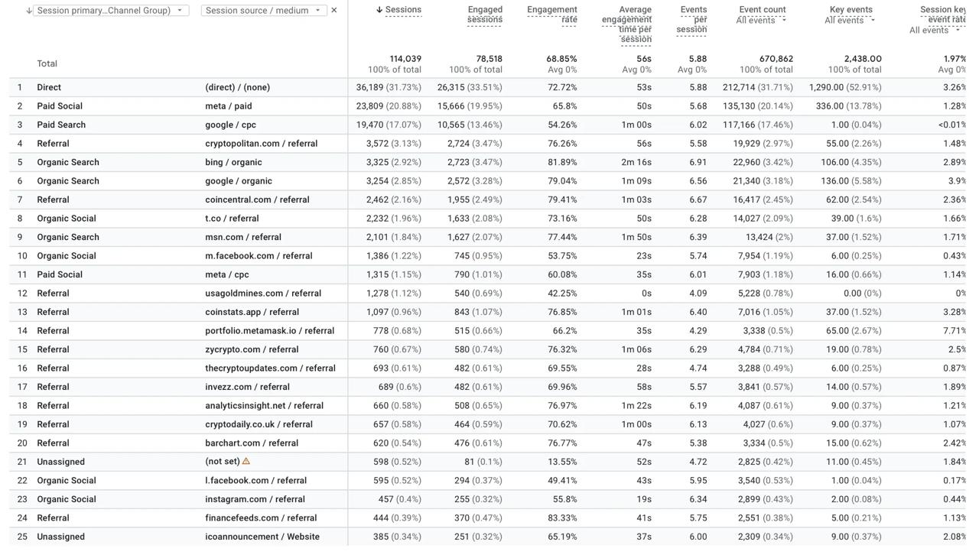Click the warning triangle next to (not set)
The height and width of the screenshot is (558, 979).
(246, 461)
